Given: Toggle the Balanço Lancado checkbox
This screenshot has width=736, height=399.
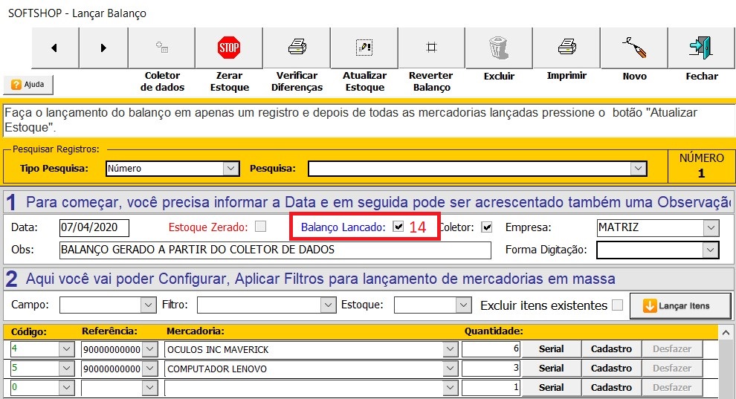Looking at the screenshot, I should click(x=398, y=227).
